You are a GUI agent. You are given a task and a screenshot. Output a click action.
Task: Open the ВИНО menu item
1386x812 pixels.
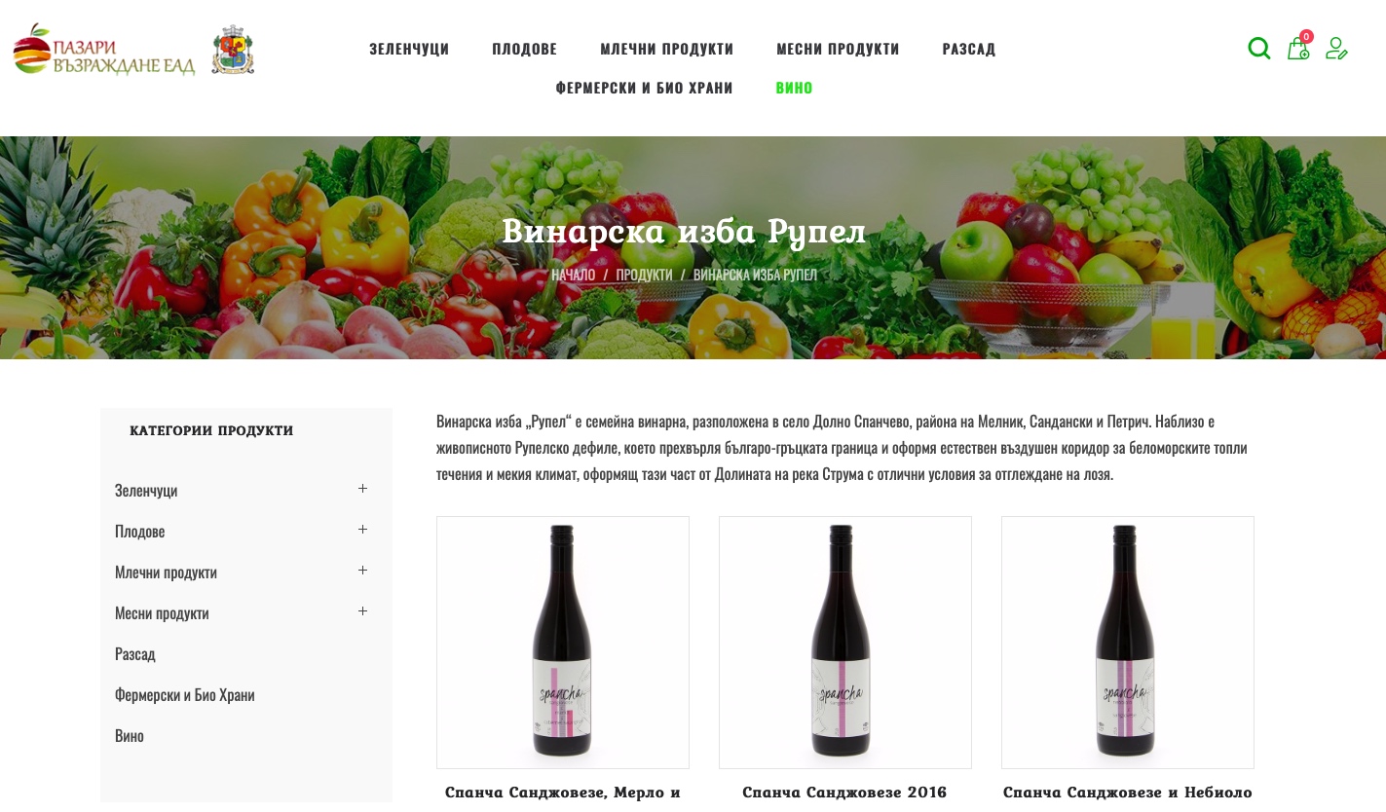coord(794,88)
